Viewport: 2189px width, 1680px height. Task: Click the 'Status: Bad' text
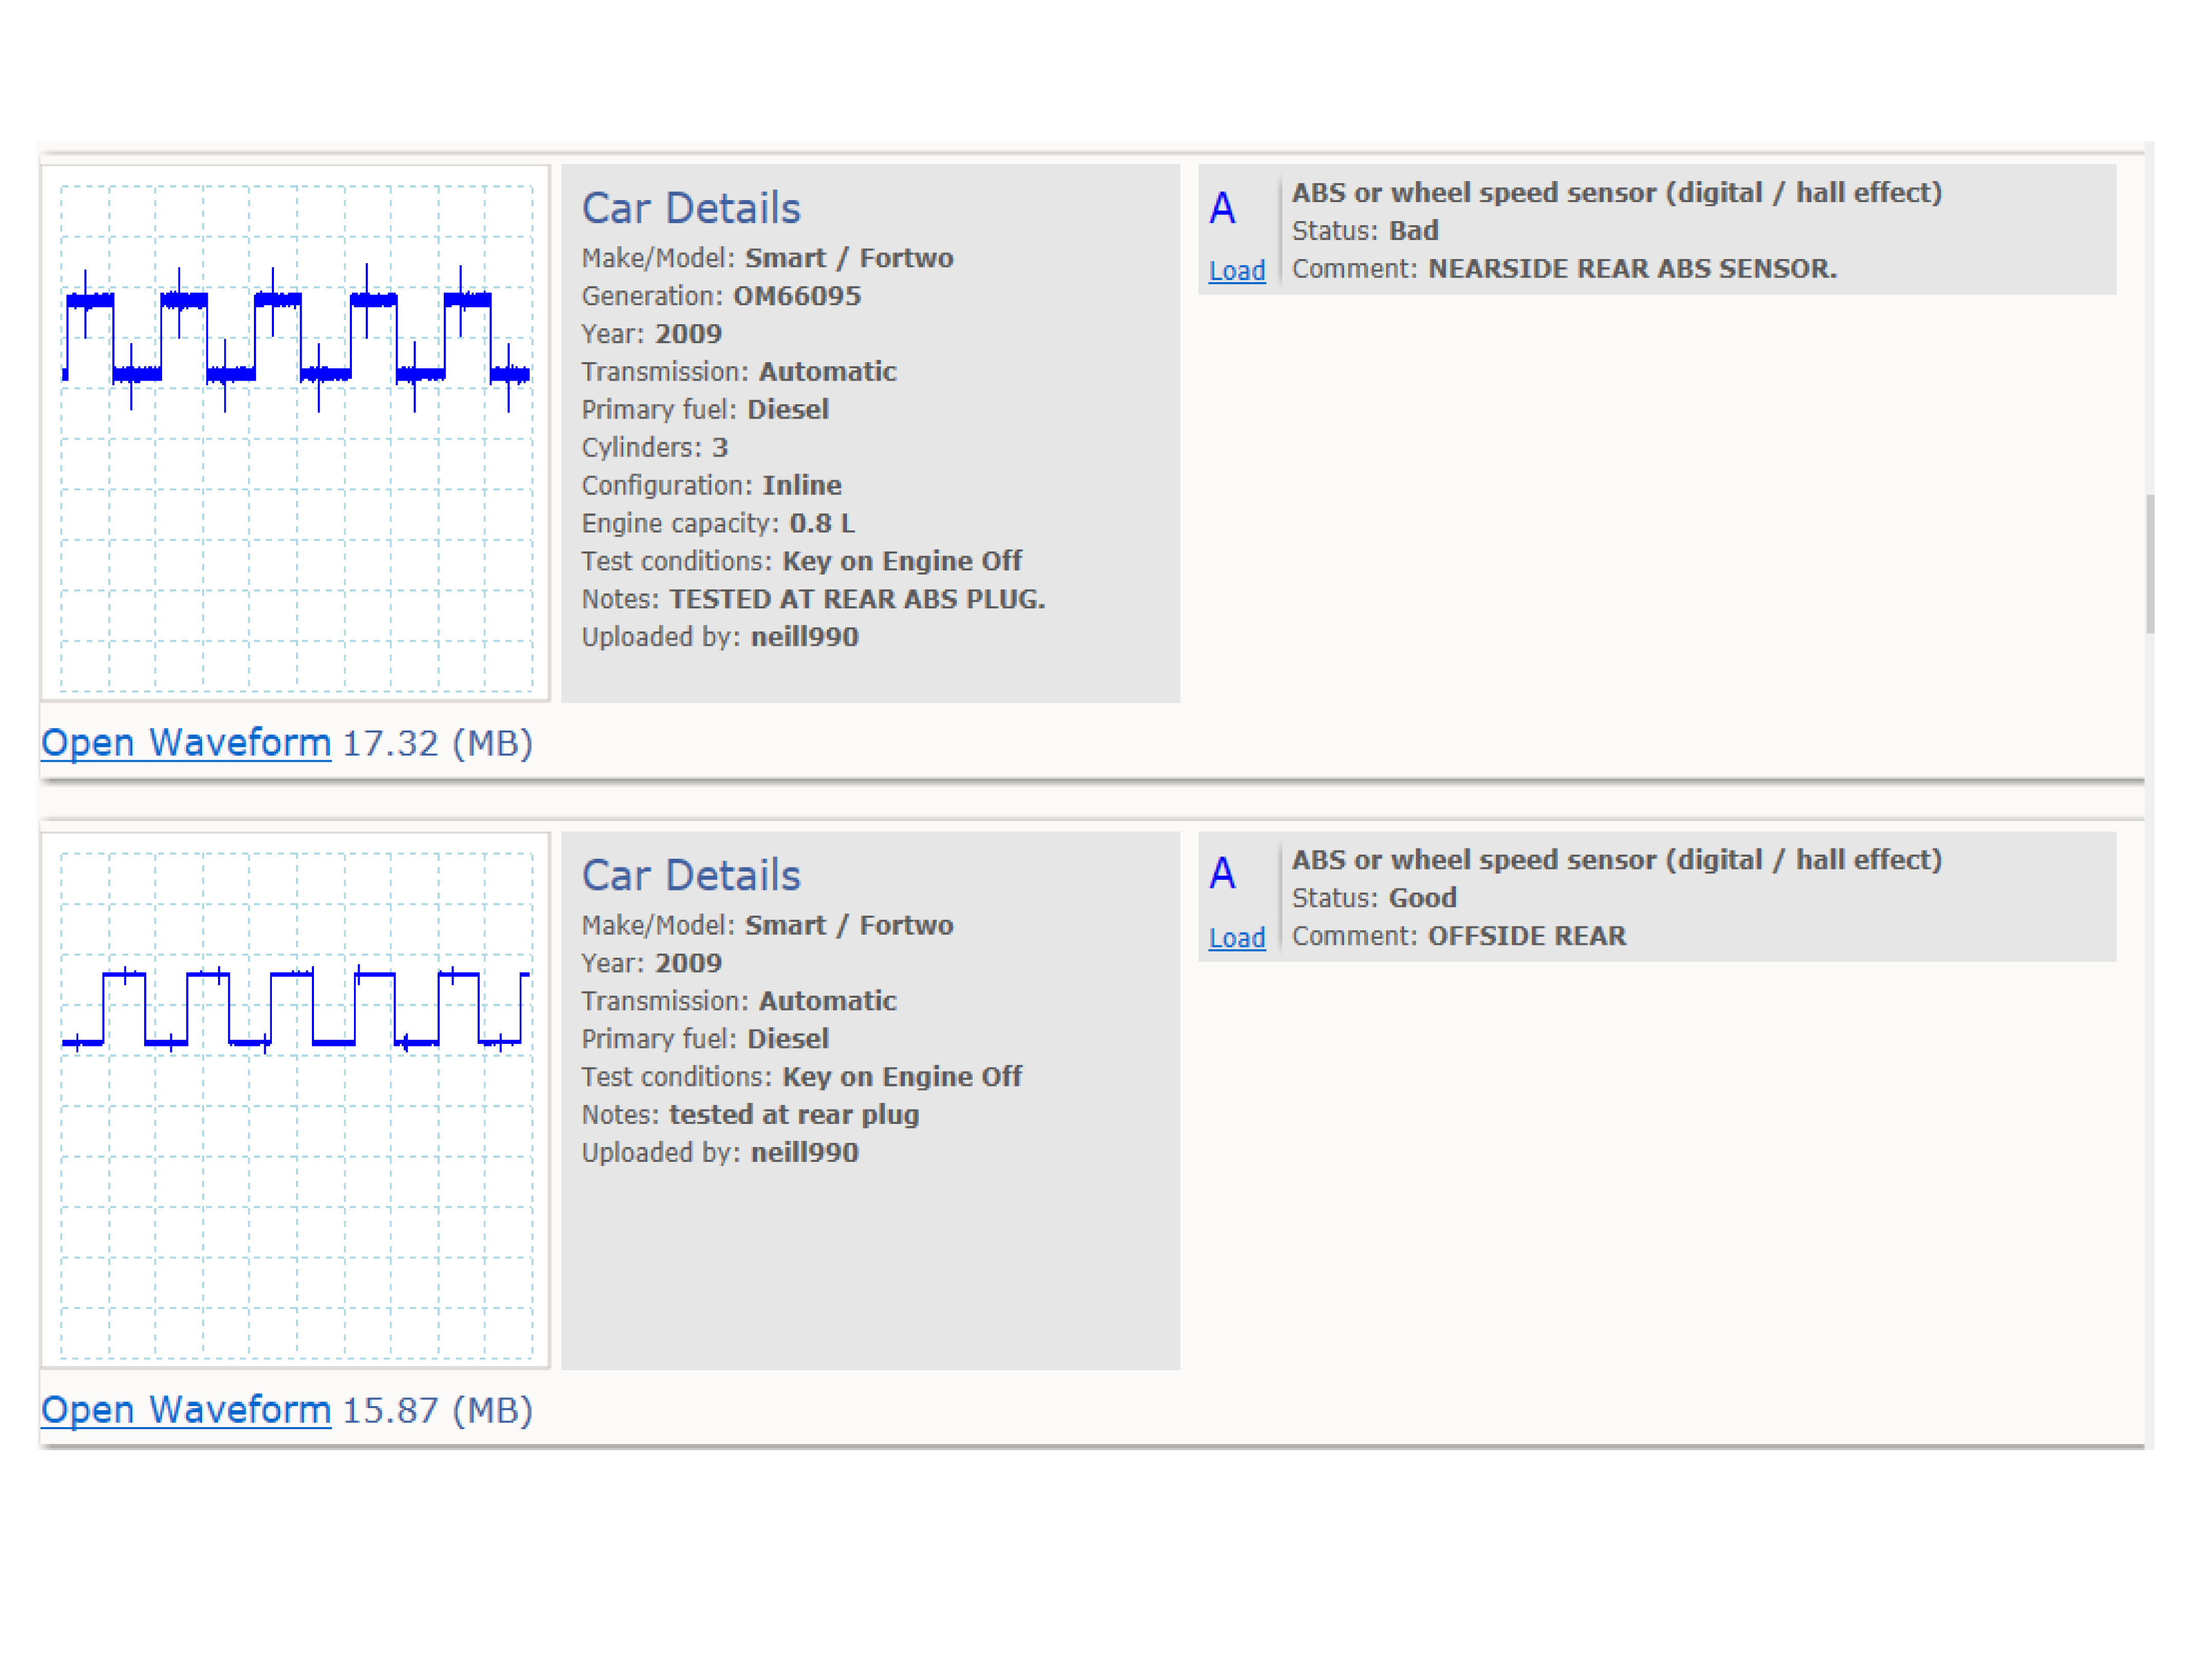[1365, 231]
